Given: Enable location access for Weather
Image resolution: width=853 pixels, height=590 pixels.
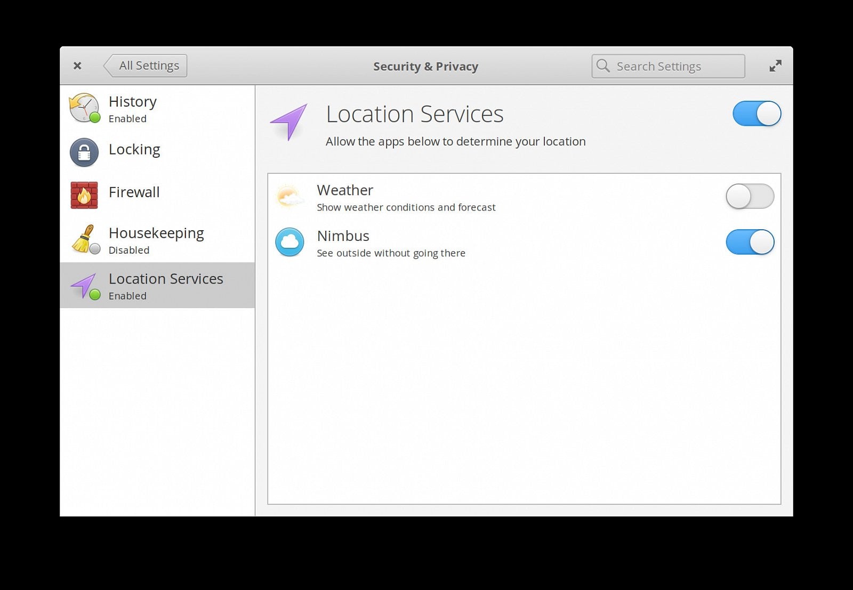Looking at the screenshot, I should point(749,197).
